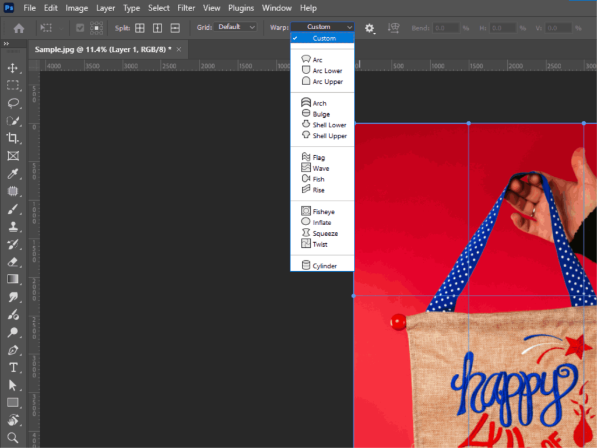Select the Horizontal Type tool
This screenshot has width=597, height=448.
(13, 367)
